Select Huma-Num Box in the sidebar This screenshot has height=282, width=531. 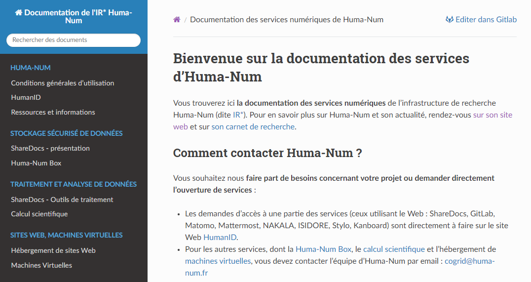[36, 163]
